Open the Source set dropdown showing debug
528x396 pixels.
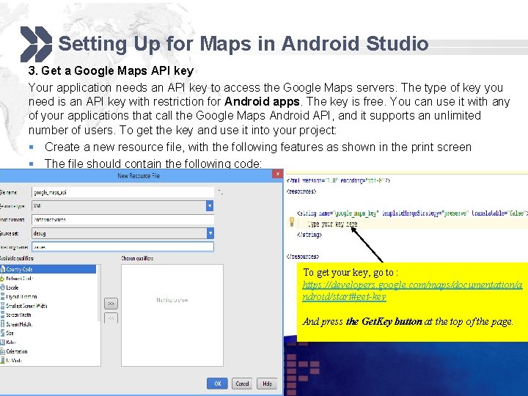tap(122, 233)
